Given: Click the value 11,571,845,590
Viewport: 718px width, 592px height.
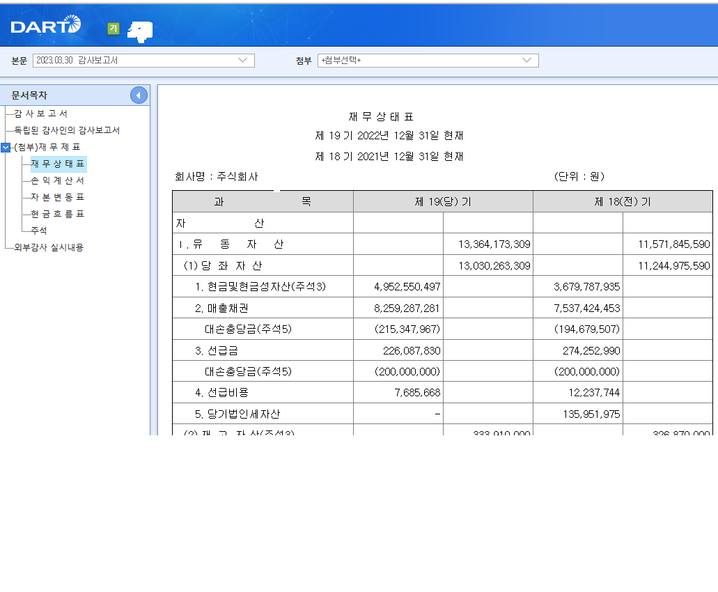Looking at the screenshot, I should 674,244.
